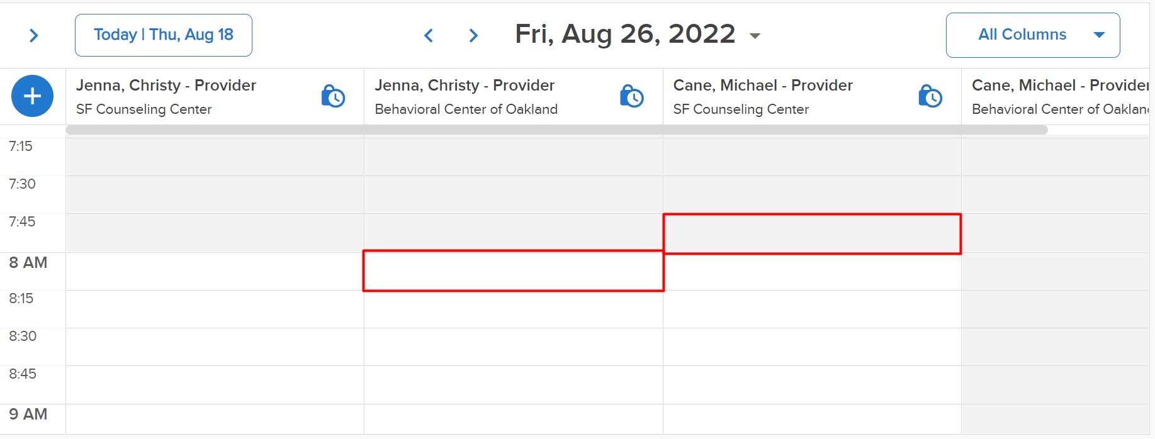This screenshot has width=1155, height=439.
Task: Open the All Columns dropdown
Action: point(1033,35)
